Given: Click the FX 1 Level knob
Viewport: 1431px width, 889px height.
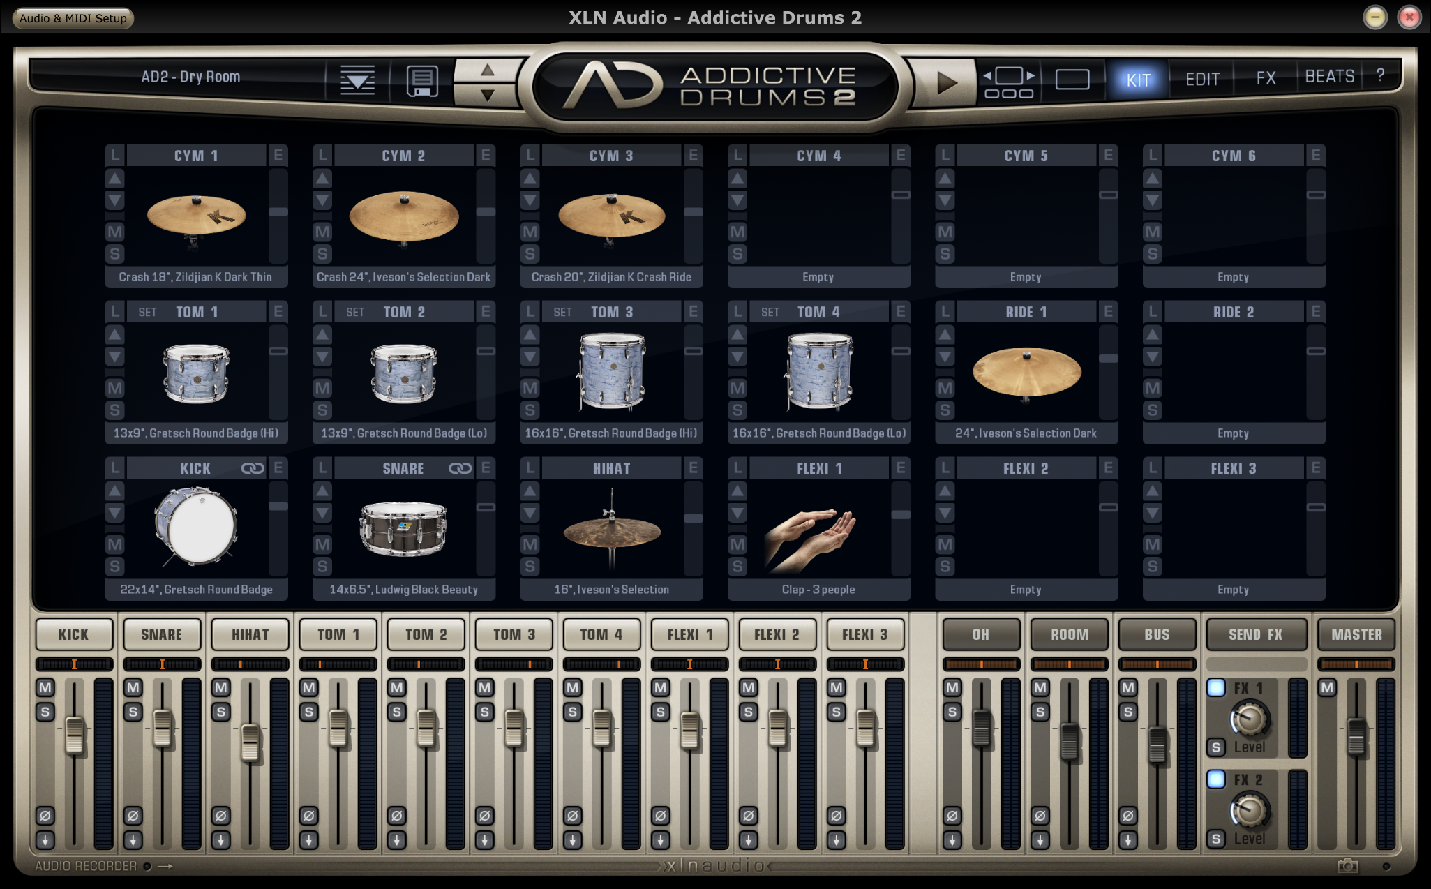Looking at the screenshot, I should (x=1249, y=719).
